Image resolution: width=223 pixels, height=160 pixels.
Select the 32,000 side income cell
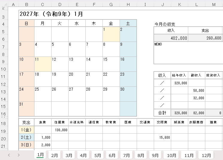coord(196,98)
